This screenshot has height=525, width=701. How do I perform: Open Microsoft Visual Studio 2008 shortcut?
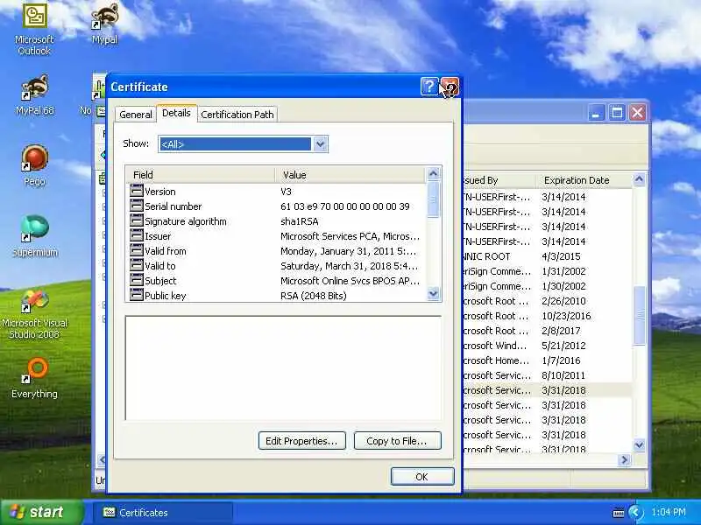pyautogui.click(x=34, y=312)
